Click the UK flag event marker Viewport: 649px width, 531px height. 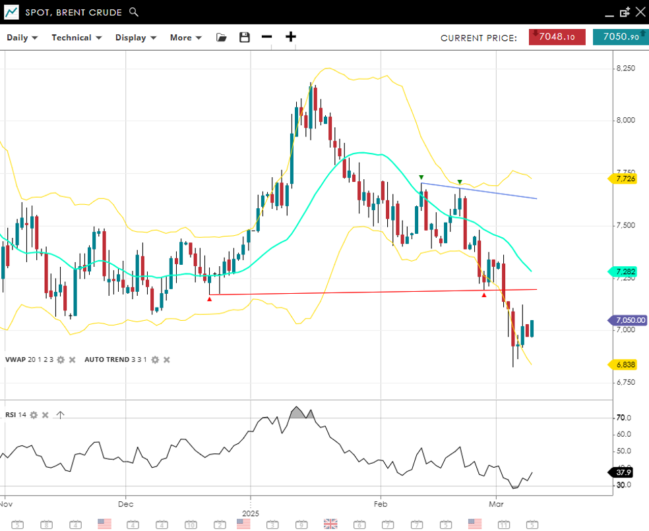coord(330,524)
